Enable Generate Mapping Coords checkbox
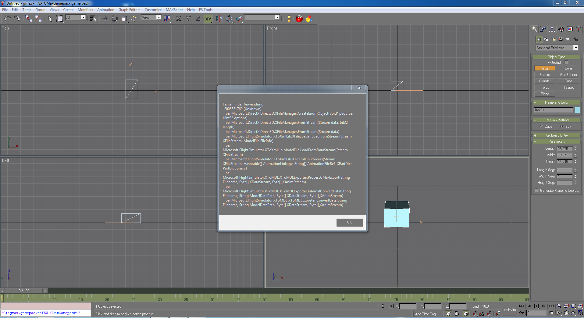584x318 pixels. [537, 191]
